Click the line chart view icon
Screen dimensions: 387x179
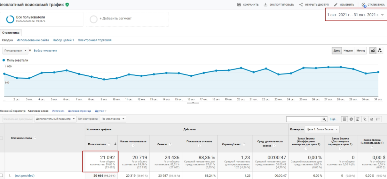click(x=373, y=51)
